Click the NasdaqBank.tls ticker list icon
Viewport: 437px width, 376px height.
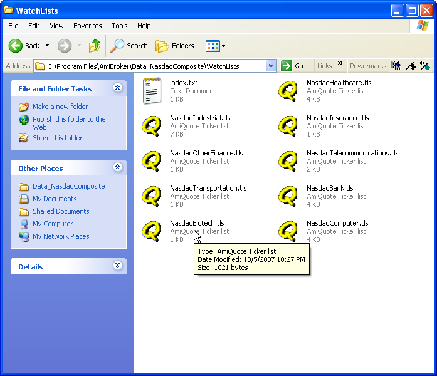288,196
